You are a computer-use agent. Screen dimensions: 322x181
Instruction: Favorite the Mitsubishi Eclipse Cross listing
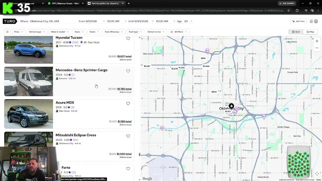(x=128, y=136)
